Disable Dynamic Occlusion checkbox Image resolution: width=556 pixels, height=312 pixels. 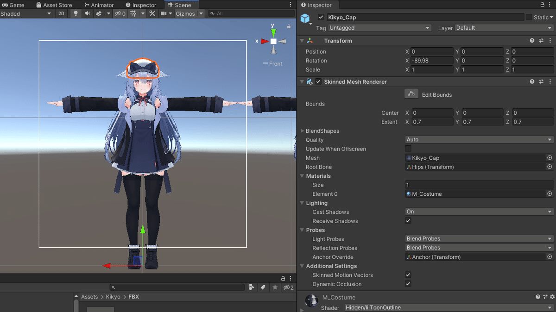(x=408, y=284)
